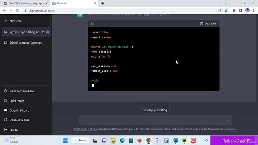Open Calculator from taskbar
Viewport: 258px width, 145px height.
[x=166, y=140]
